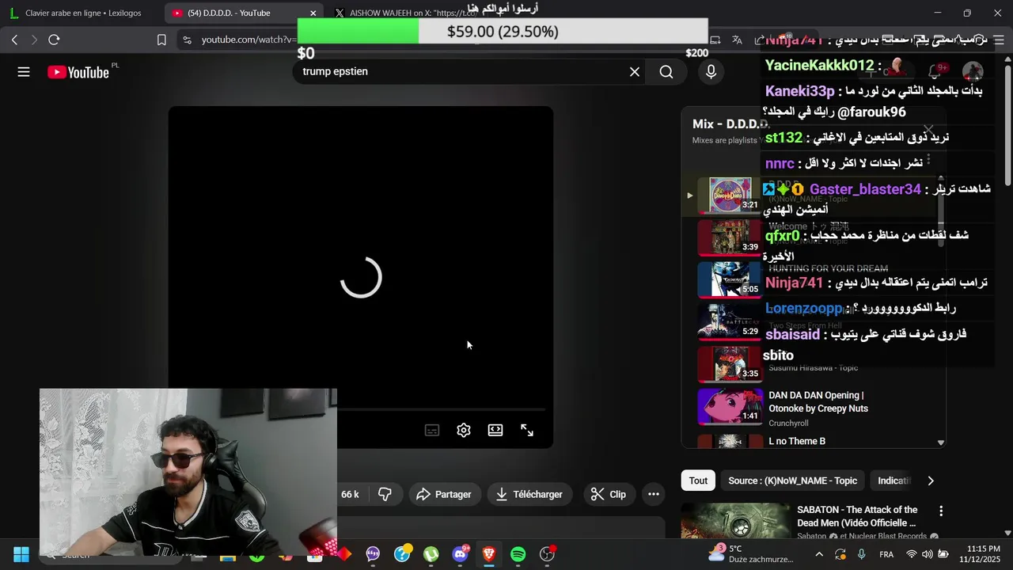Open more actions (three dots) under the video
The image size is (1013, 570).
(x=654, y=494)
